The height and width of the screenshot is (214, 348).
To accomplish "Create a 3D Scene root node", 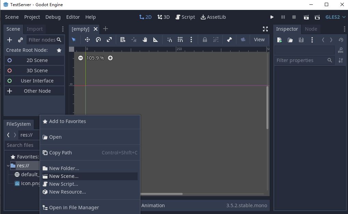I will click(34, 71).
